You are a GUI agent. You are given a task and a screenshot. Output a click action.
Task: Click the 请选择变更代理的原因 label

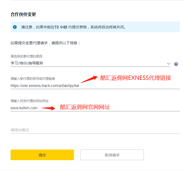[26, 56]
